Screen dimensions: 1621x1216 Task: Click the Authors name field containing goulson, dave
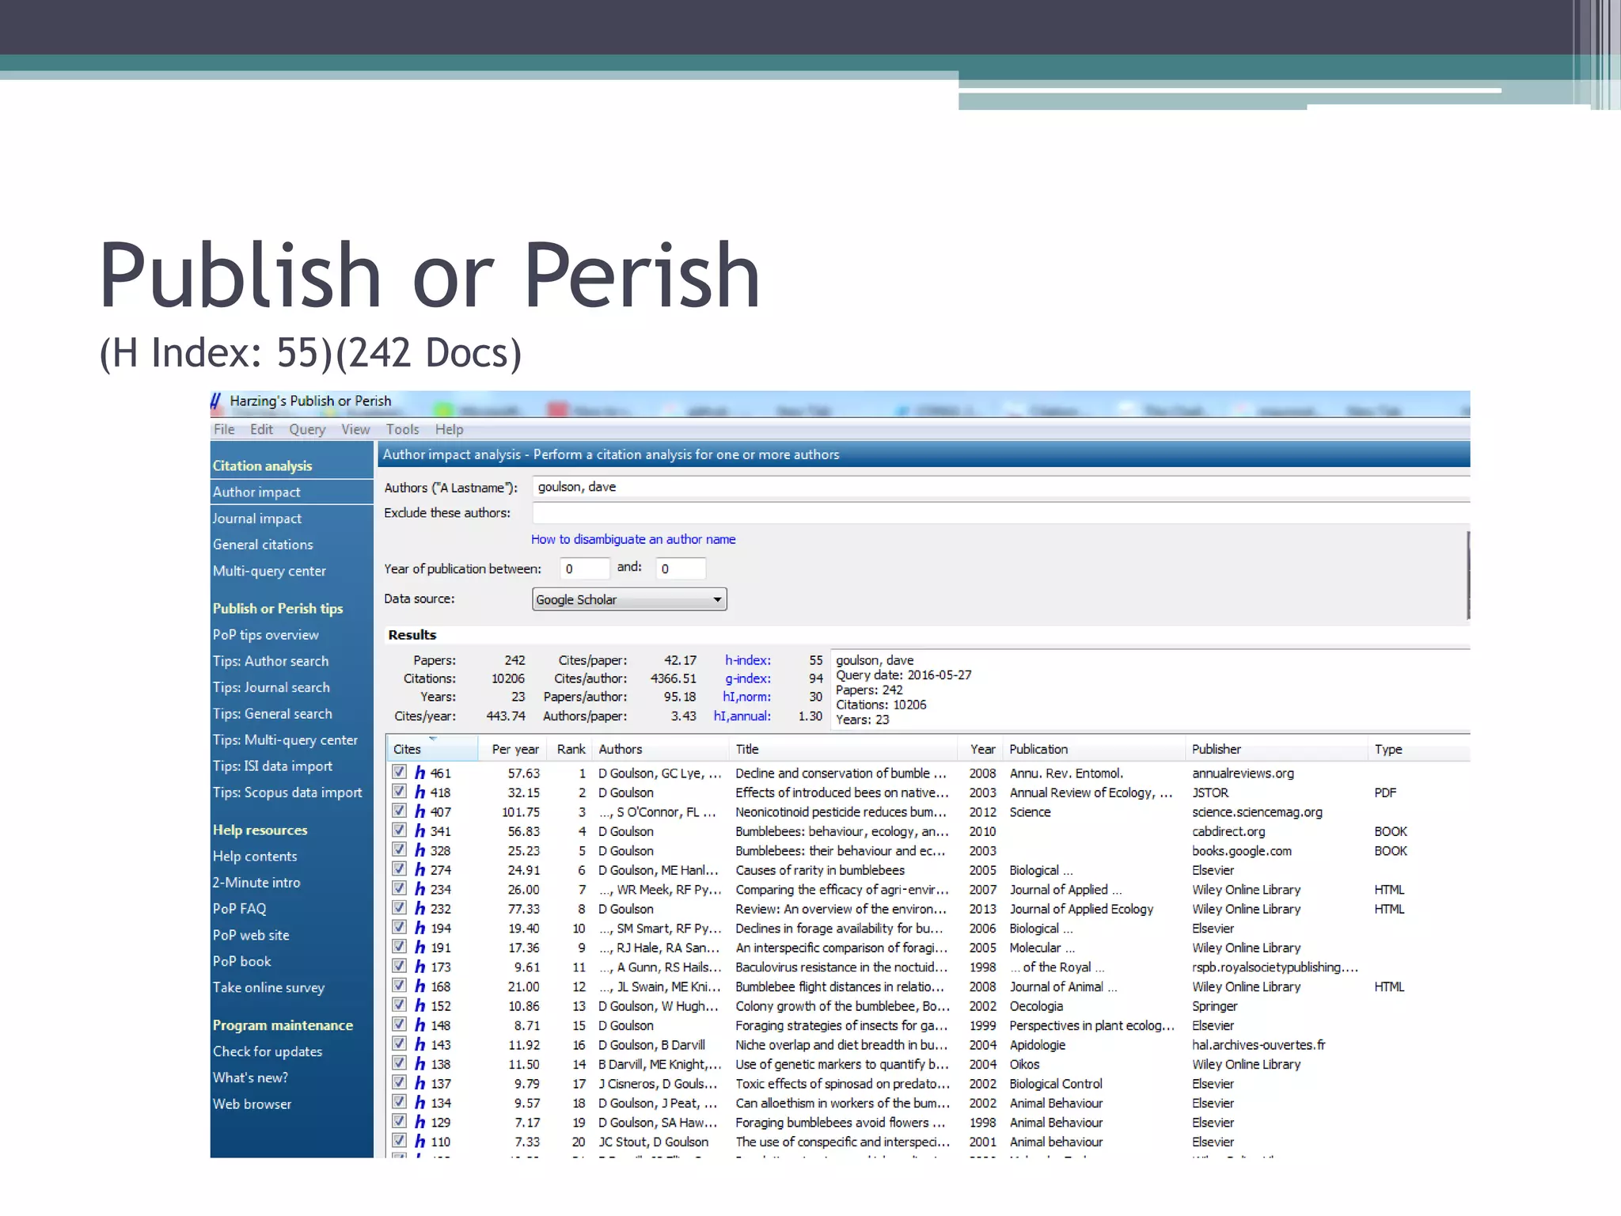click(x=1001, y=487)
